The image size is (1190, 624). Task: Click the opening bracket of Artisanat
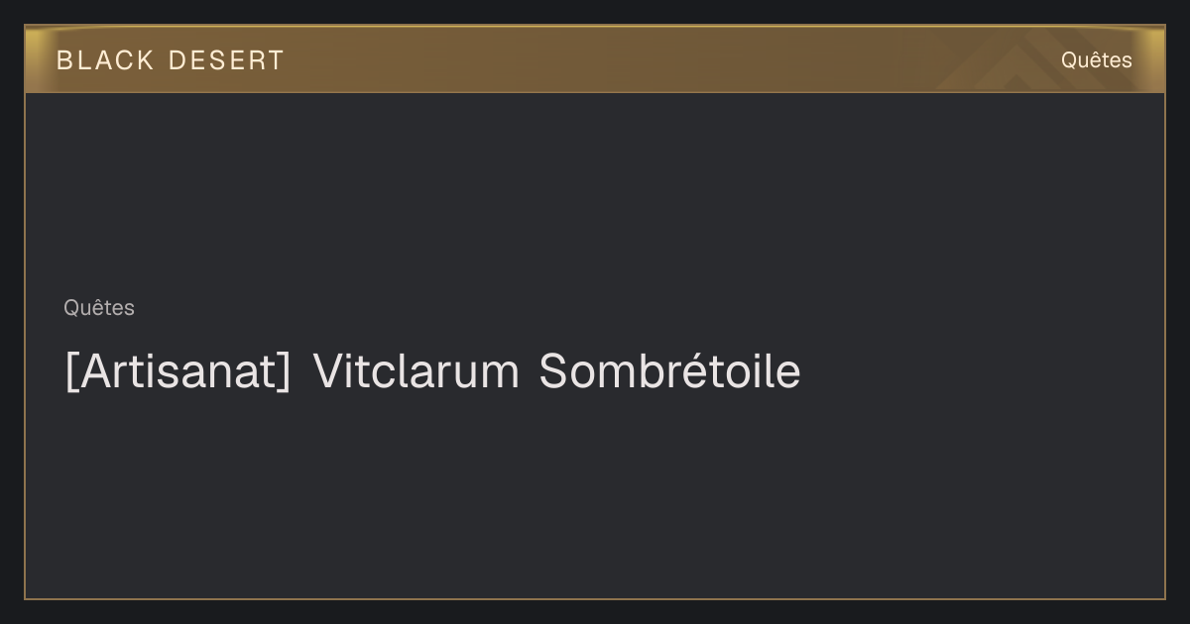70,372
